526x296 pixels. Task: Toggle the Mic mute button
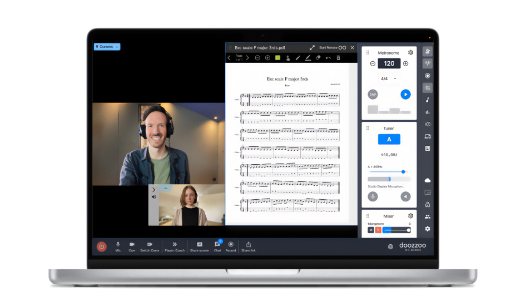pos(118,245)
